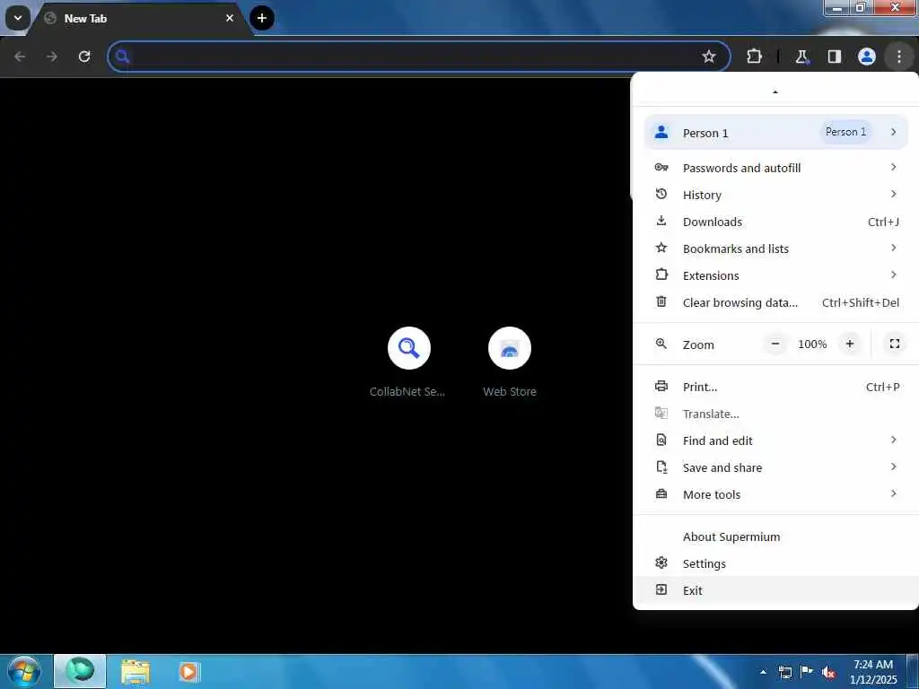
Task: Click the fullscreen icon next to zoom
Action: (895, 344)
